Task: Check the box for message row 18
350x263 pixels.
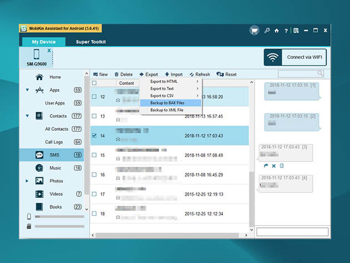Action: (94, 214)
